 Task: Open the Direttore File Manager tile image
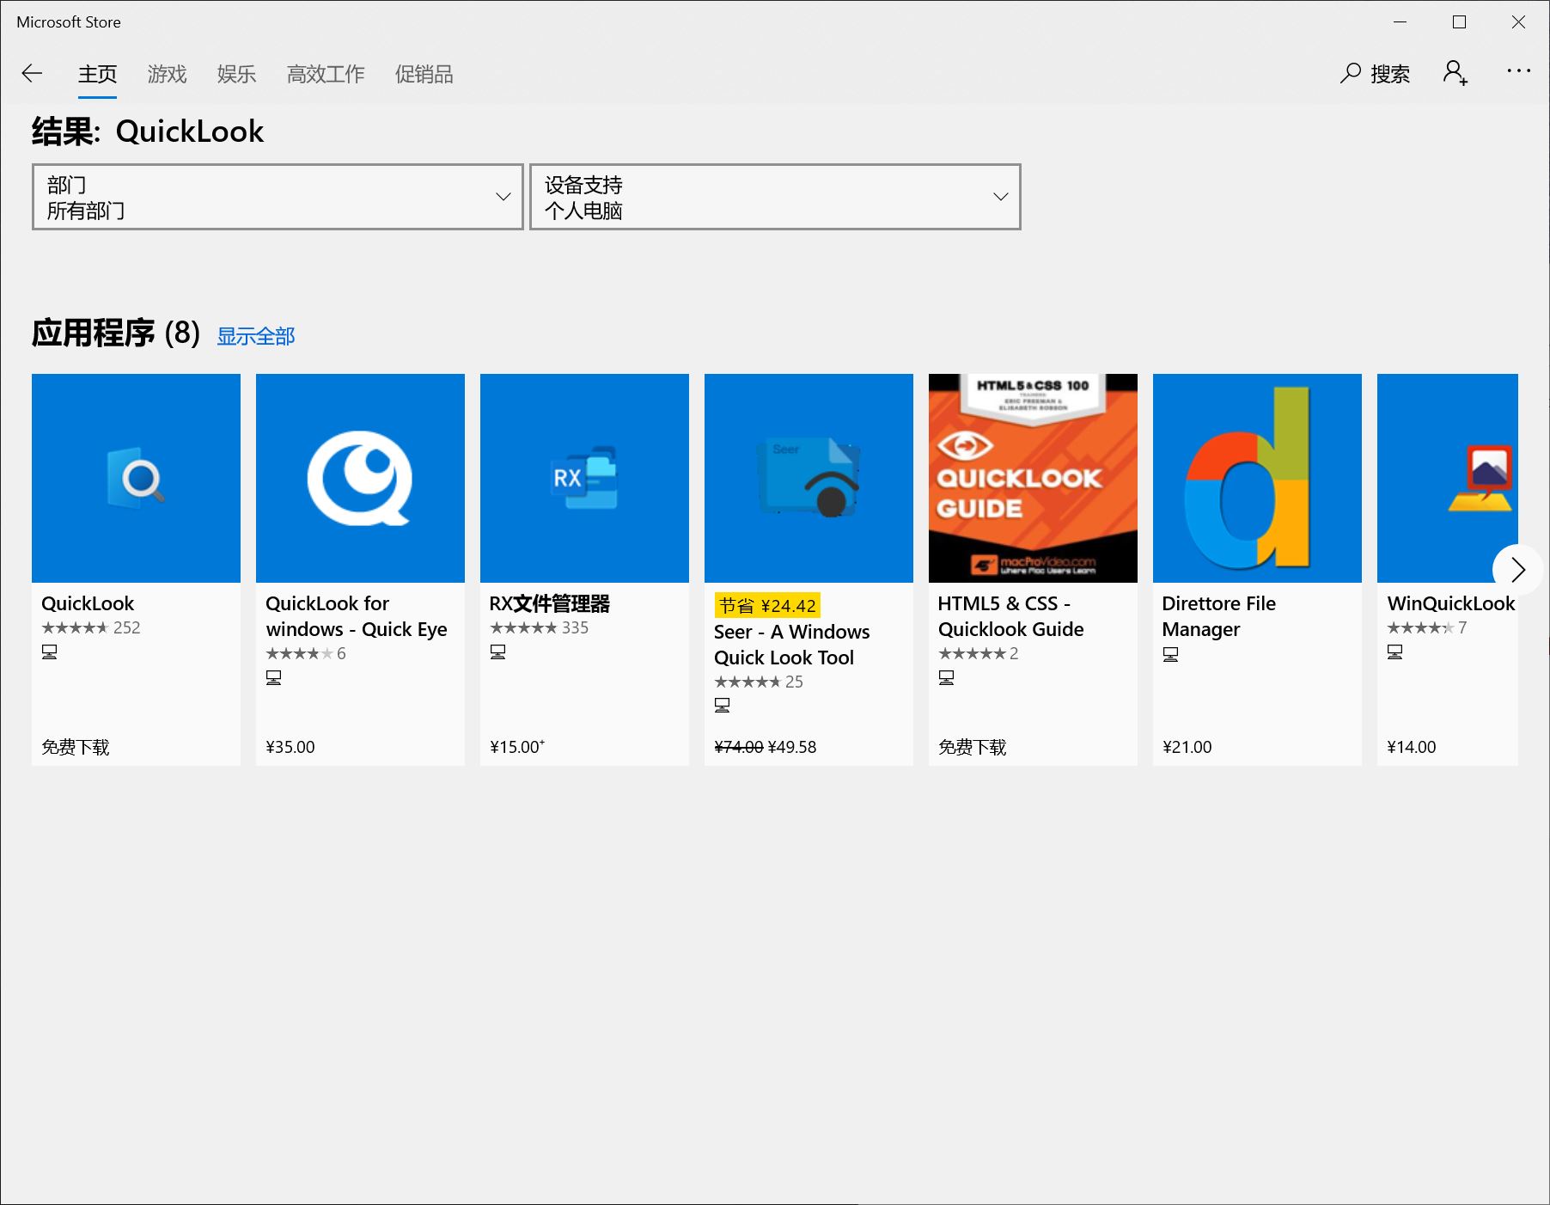(x=1257, y=478)
